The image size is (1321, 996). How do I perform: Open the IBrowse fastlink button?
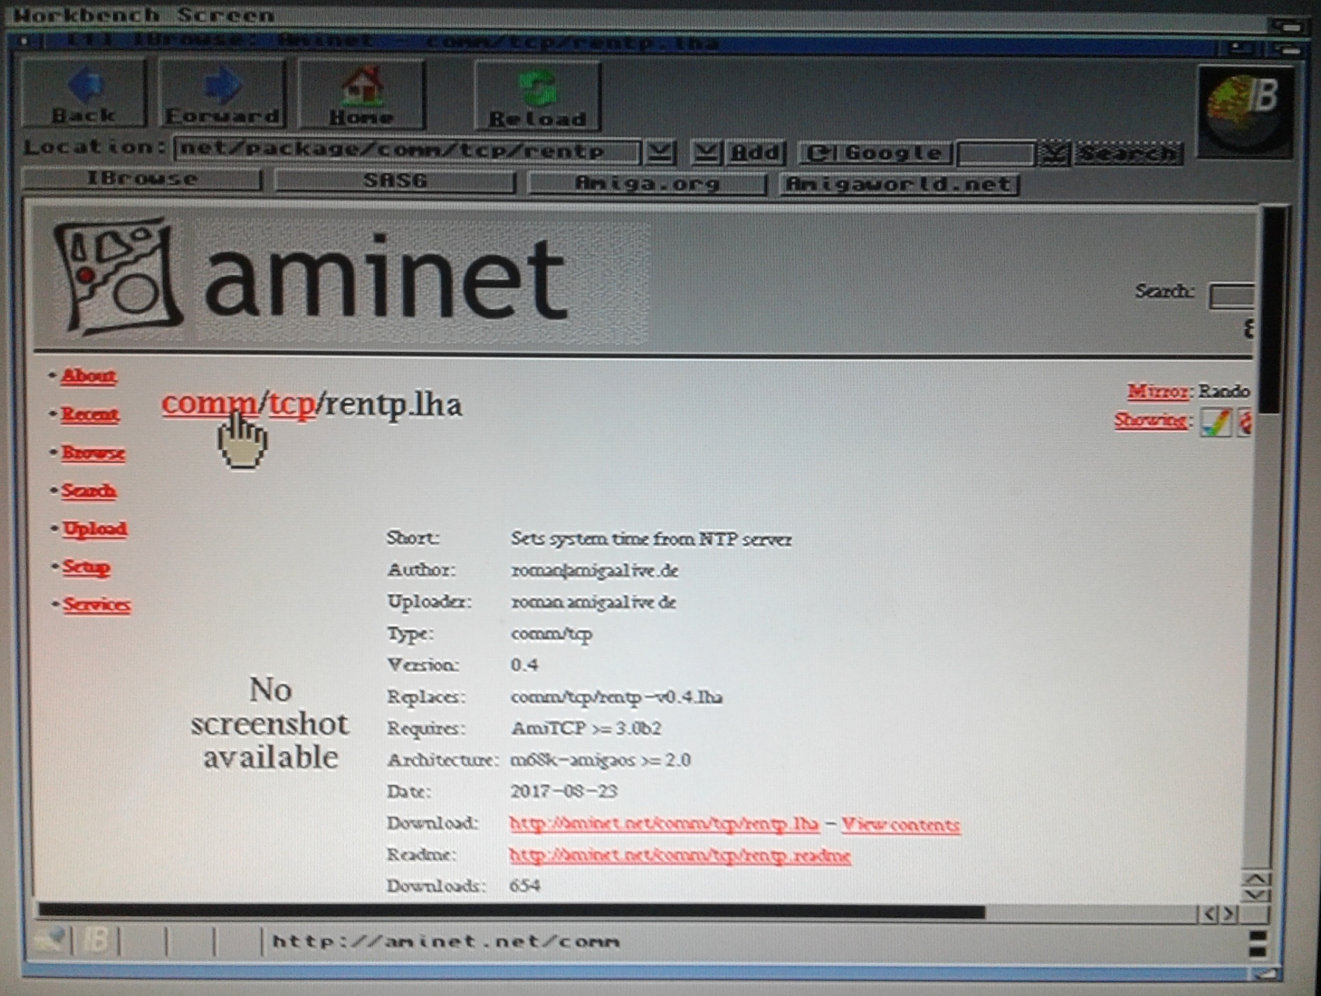(x=142, y=179)
